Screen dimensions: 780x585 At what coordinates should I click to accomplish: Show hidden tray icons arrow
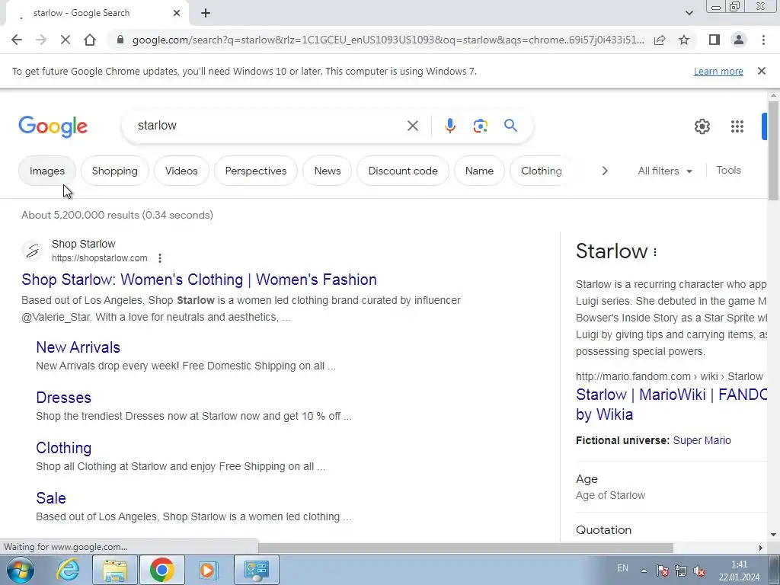pos(643,570)
